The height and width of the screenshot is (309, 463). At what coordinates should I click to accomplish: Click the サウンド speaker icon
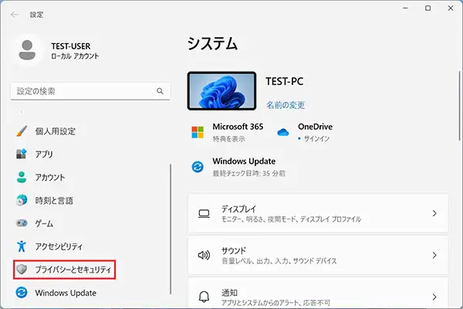point(204,255)
